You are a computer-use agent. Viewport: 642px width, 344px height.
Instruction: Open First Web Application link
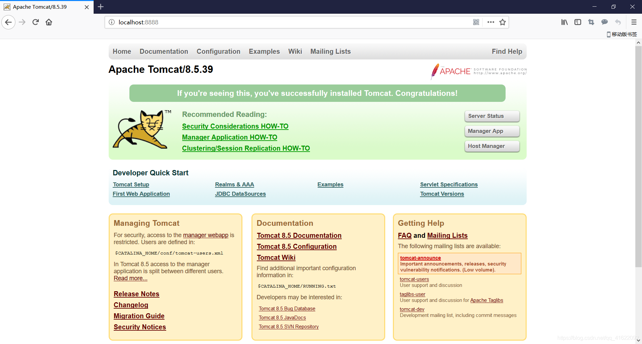point(141,194)
